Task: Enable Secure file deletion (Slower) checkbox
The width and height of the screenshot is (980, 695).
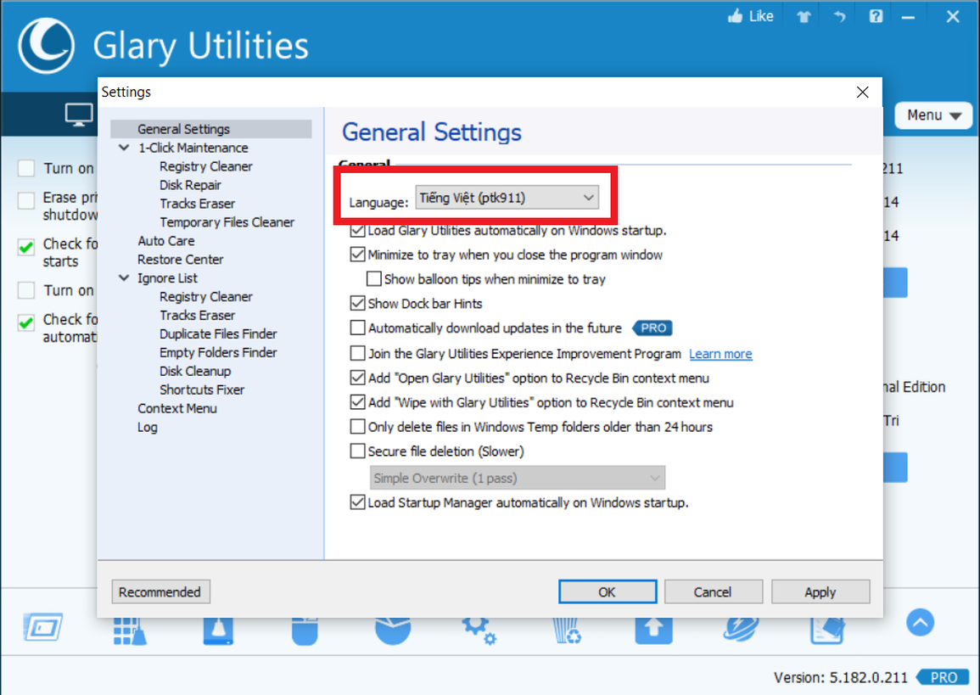Action: point(357,451)
